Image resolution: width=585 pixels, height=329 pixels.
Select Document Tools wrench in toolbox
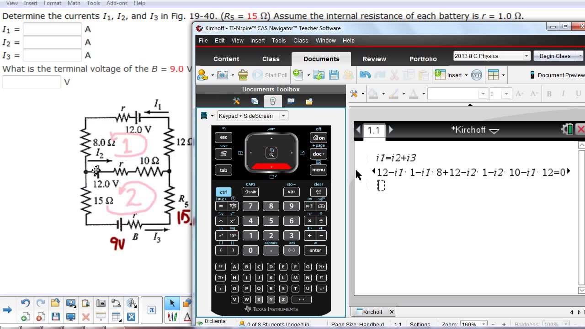click(x=236, y=101)
